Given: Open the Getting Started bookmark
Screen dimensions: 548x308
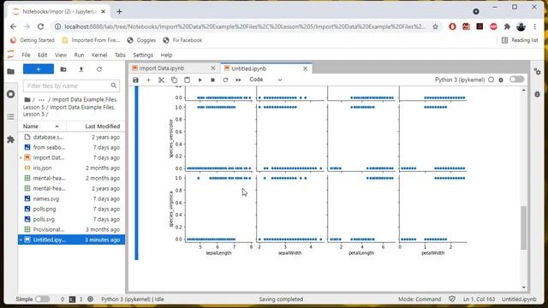Looking at the screenshot, I should 33,40.
